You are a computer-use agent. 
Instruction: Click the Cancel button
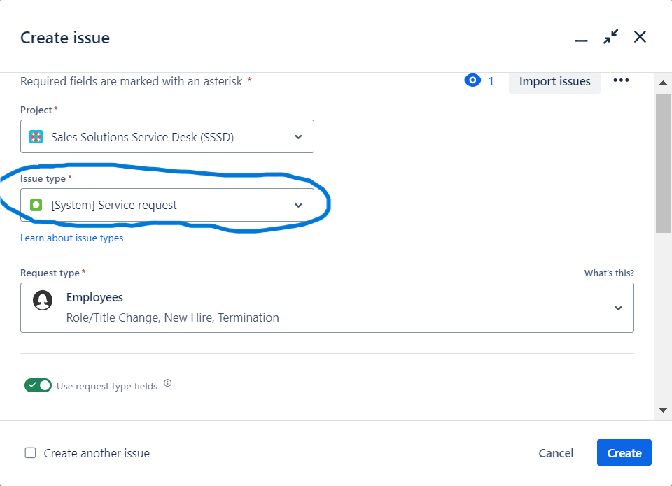[556, 453]
